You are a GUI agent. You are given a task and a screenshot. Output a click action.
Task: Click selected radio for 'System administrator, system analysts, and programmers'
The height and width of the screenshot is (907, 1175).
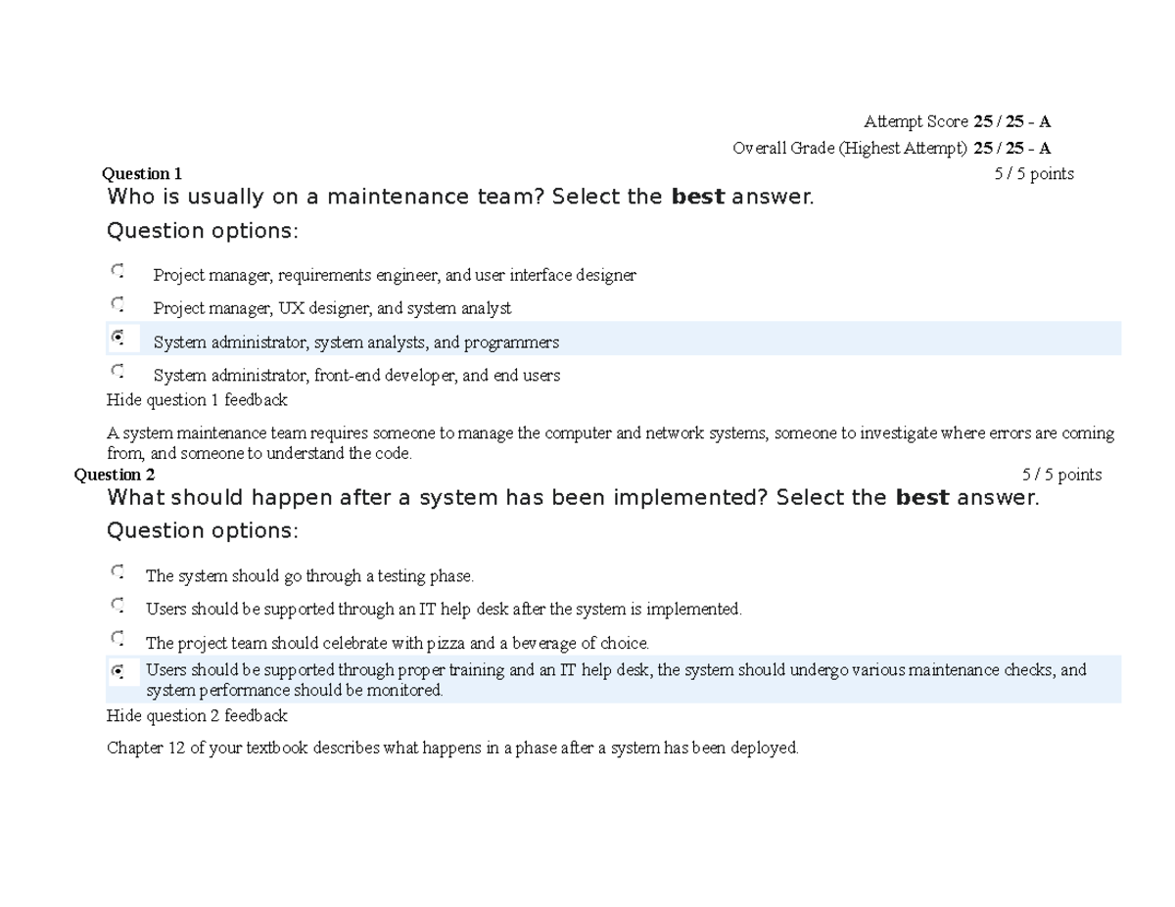click(117, 338)
